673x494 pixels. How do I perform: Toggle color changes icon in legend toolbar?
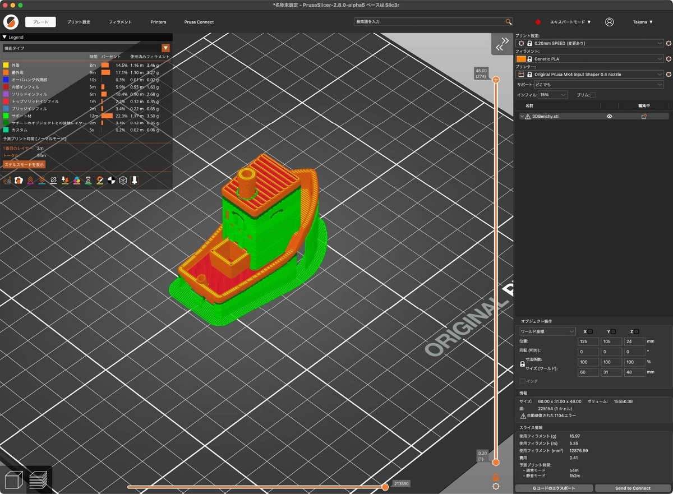click(77, 180)
